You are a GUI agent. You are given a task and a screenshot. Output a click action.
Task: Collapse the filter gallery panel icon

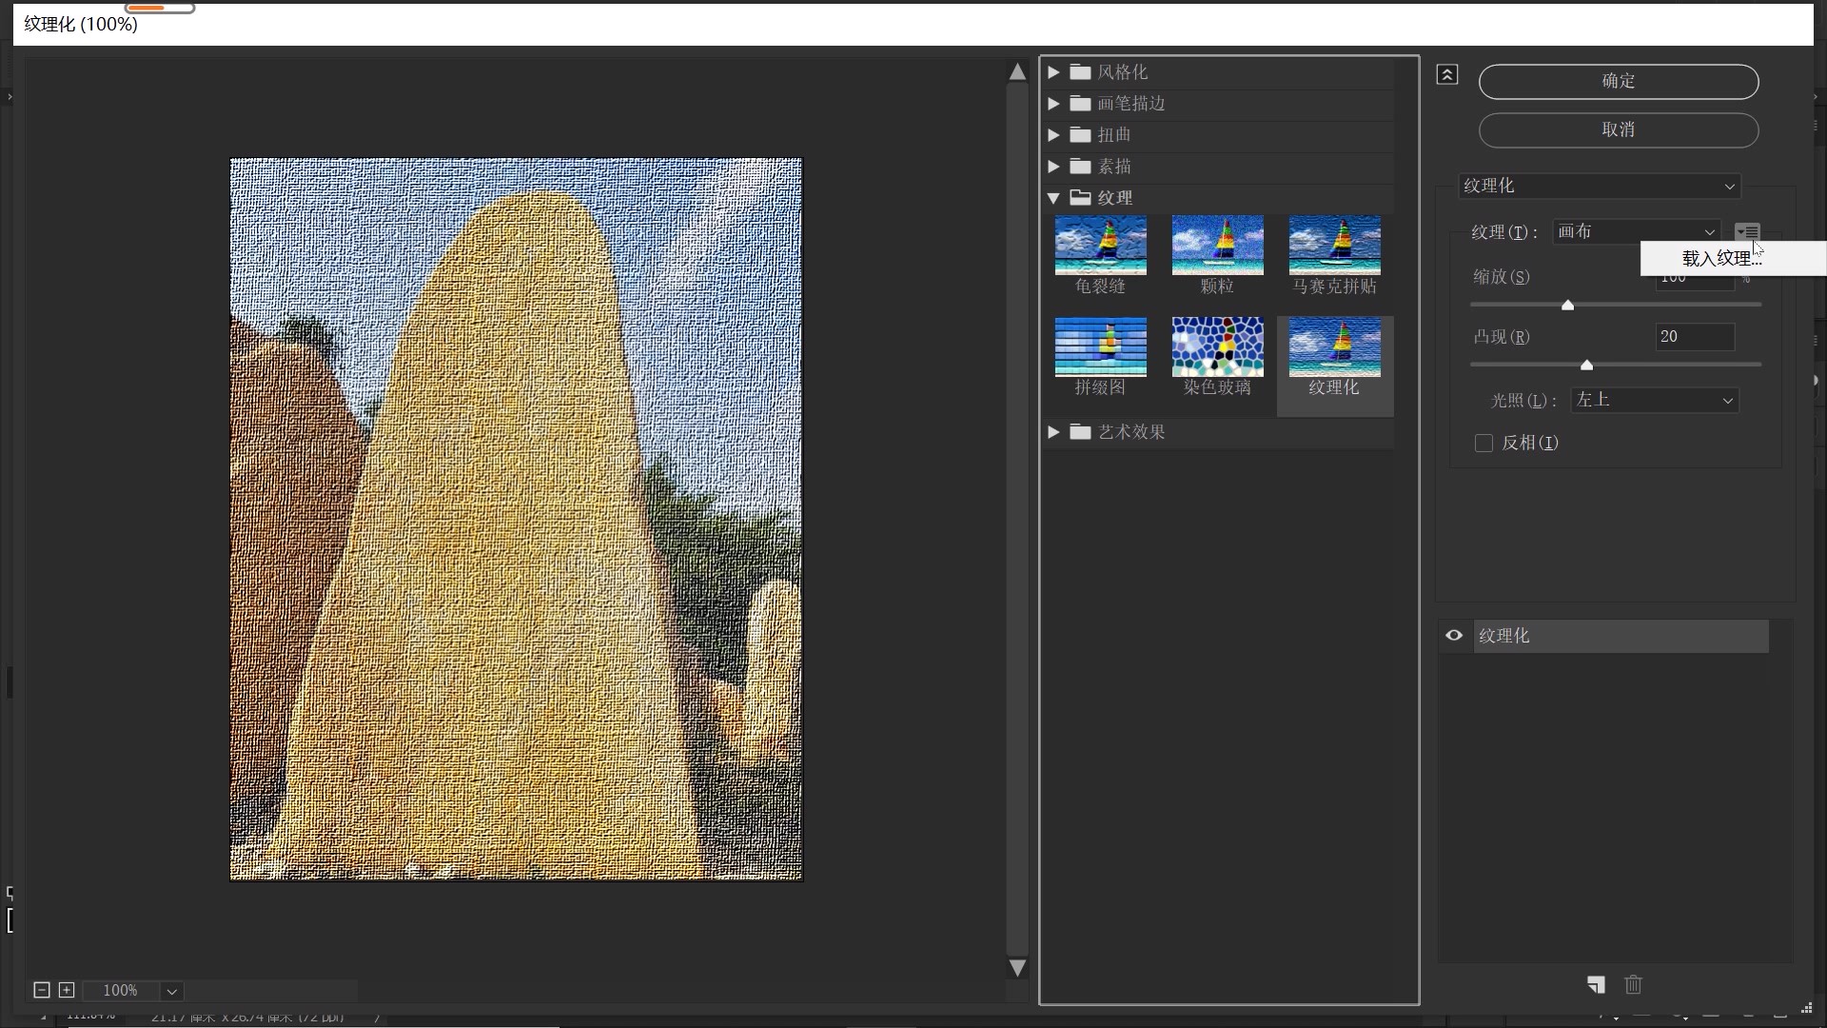pyautogui.click(x=1446, y=74)
